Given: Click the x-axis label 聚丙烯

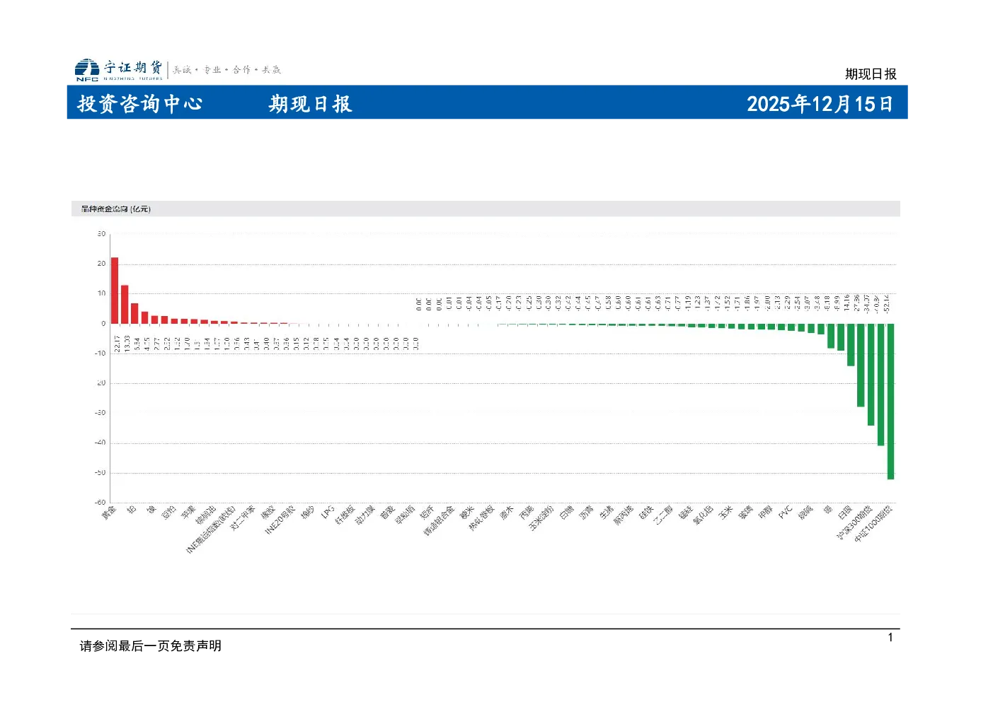Looking at the screenshot, I should [x=622, y=515].
